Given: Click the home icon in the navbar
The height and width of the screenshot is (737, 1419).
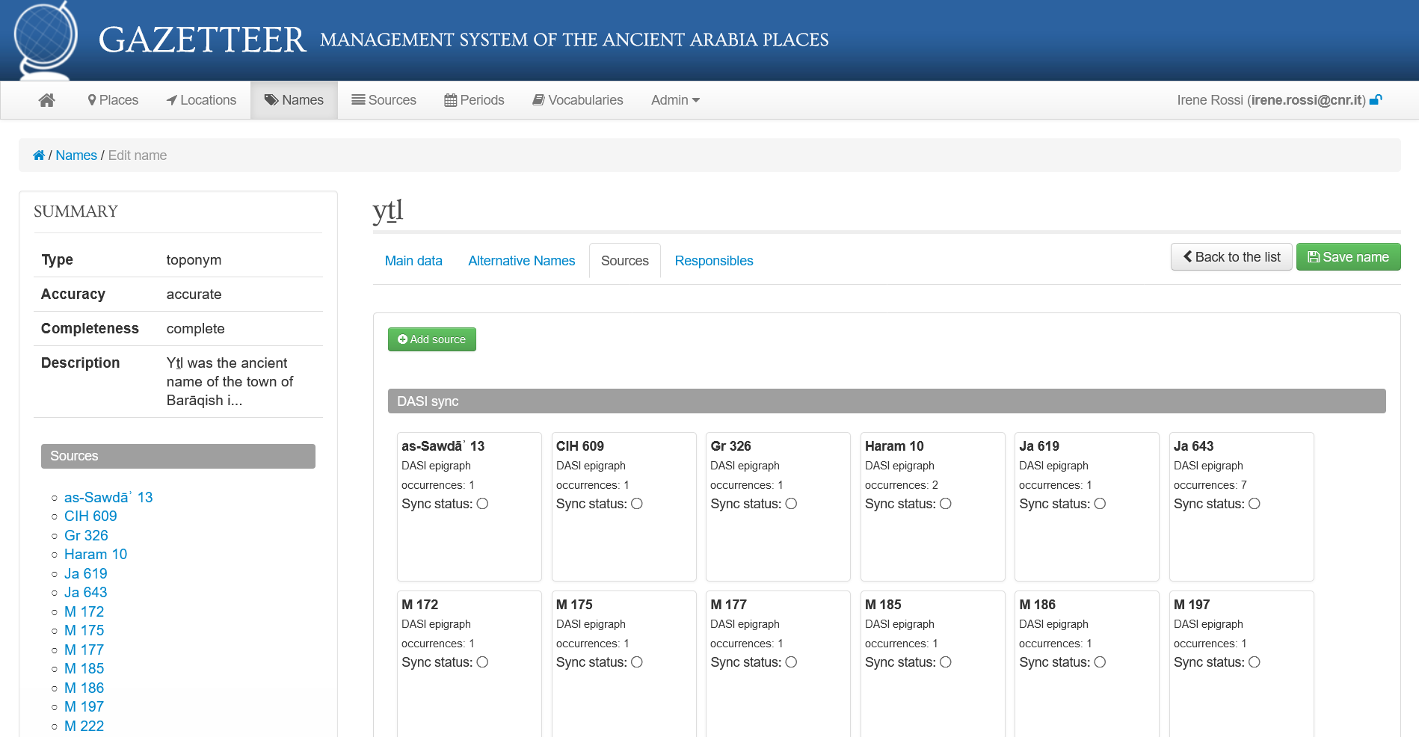Looking at the screenshot, I should [46, 99].
